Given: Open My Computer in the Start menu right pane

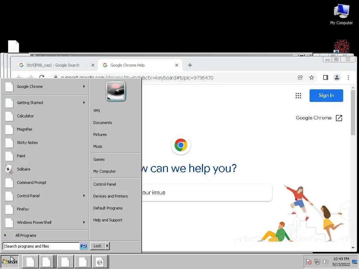Looking at the screenshot, I should pos(104,171).
